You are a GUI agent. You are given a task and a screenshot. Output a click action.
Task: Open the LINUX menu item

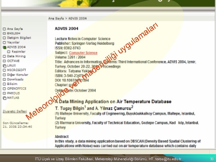pyautogui.click(x=11, y=66)
